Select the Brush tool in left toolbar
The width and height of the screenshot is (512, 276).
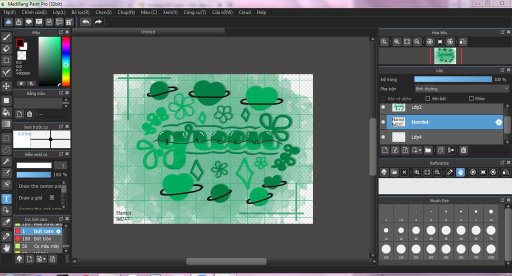tap(6, 37)
